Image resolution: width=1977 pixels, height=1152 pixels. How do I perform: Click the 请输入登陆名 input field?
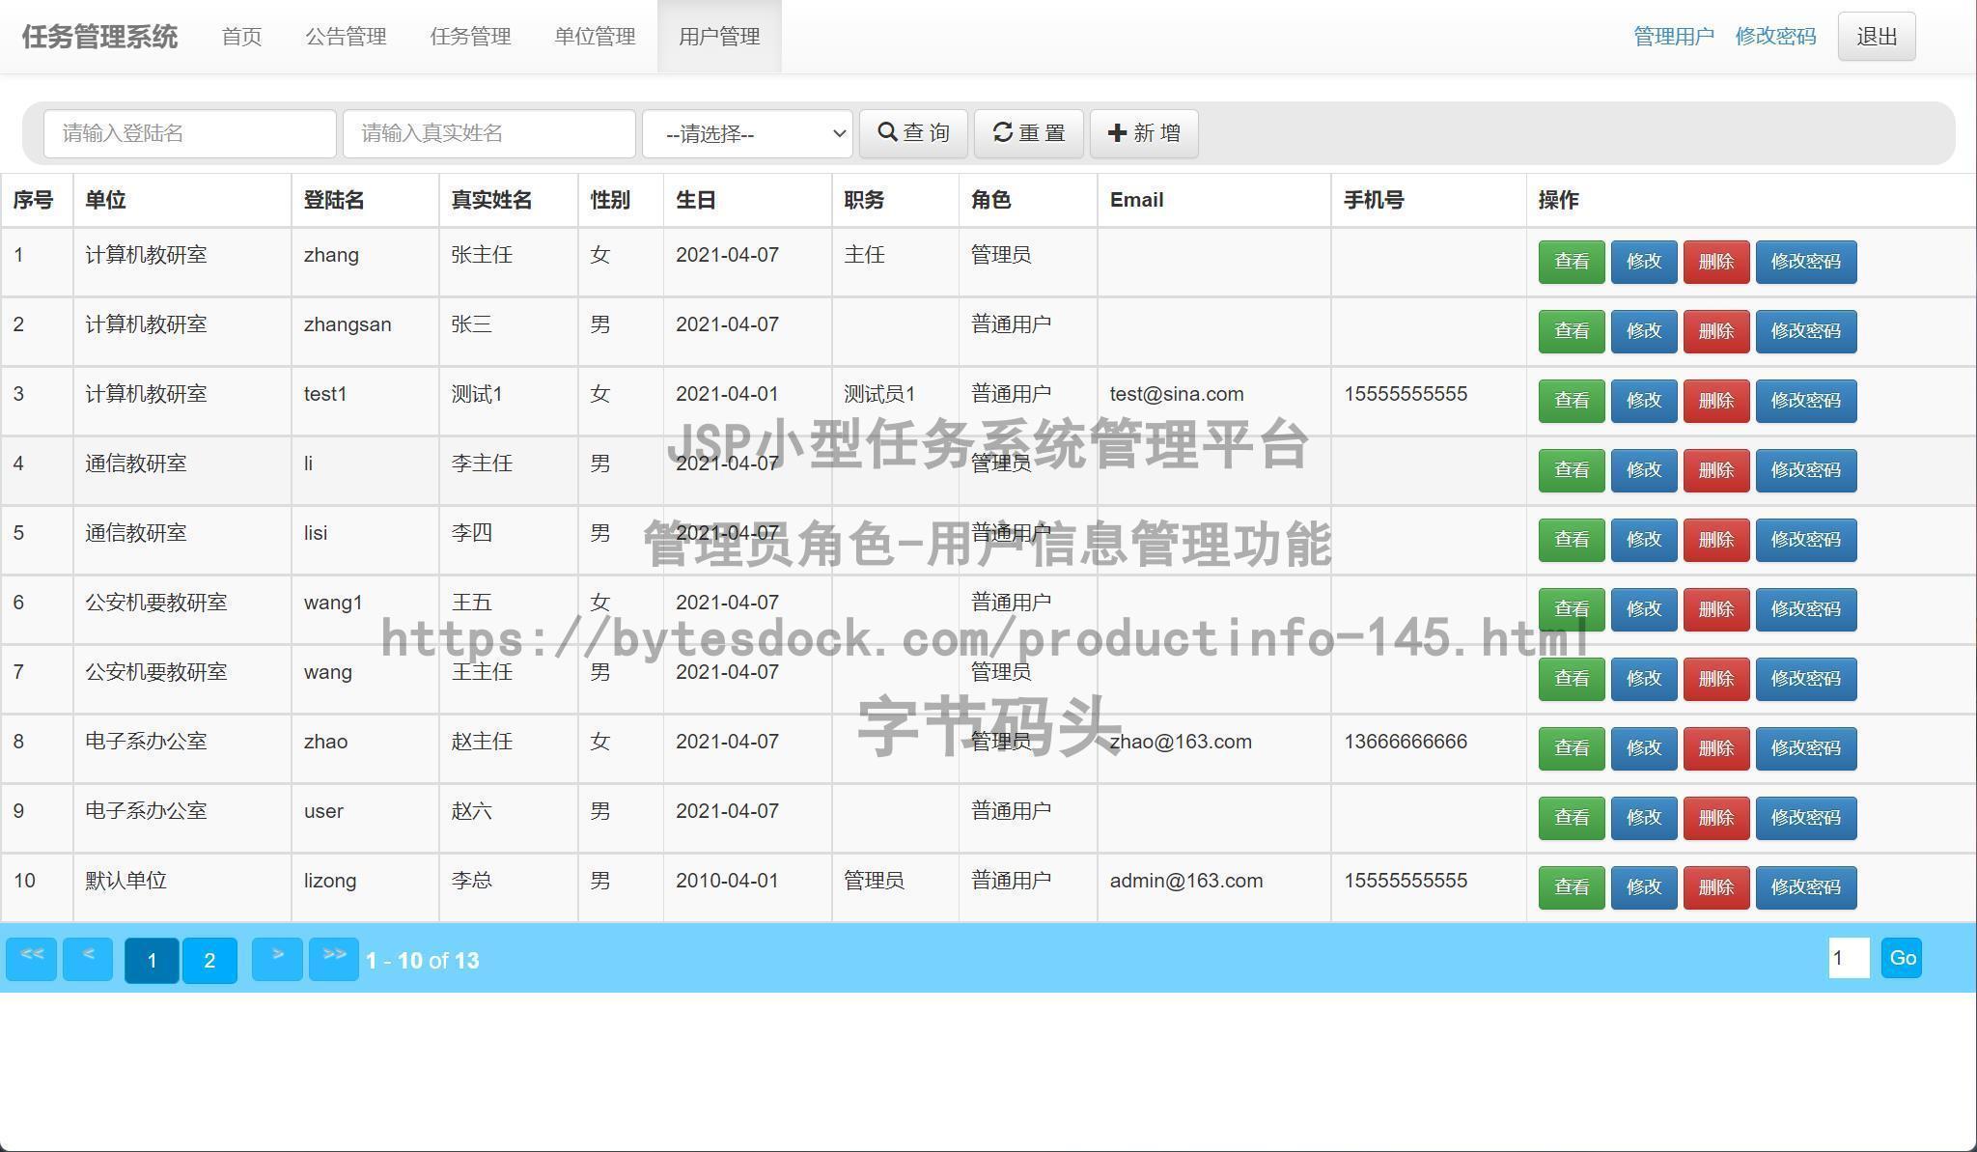189,133
